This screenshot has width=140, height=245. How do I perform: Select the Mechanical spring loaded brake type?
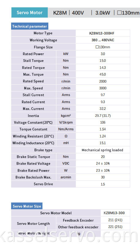click(x=103, y=150)
